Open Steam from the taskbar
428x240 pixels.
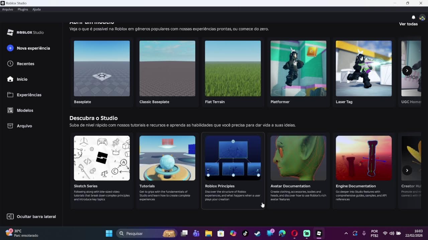(x=257, y=233)
